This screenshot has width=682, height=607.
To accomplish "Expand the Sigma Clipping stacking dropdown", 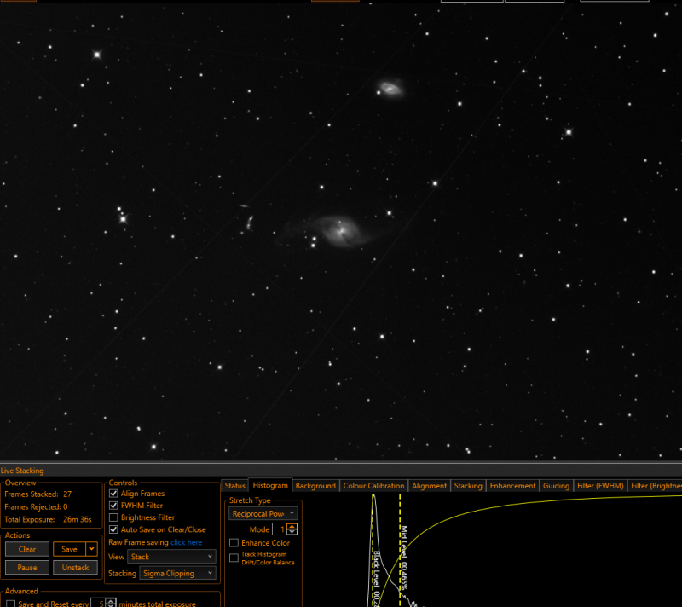I will pyautogui.click(x=177, y=573).
